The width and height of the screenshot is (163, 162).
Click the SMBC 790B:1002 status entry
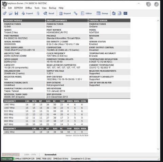(44, 159)
